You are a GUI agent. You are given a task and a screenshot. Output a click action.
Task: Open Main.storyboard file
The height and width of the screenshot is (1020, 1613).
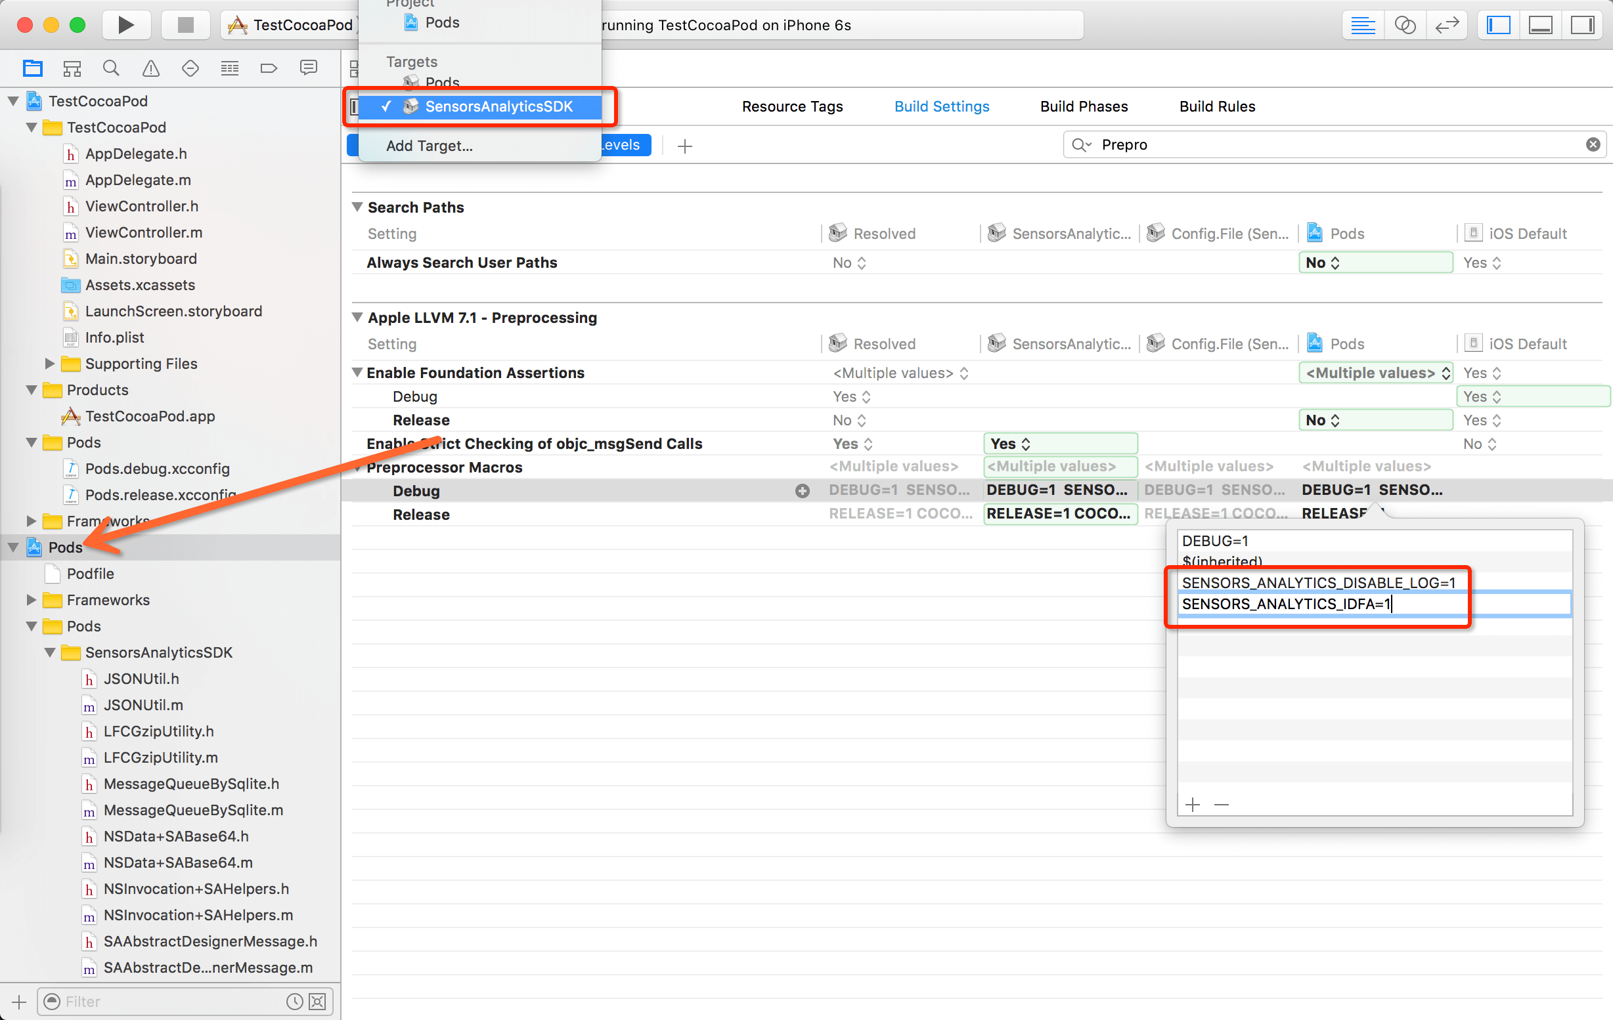tap(141, 259)
